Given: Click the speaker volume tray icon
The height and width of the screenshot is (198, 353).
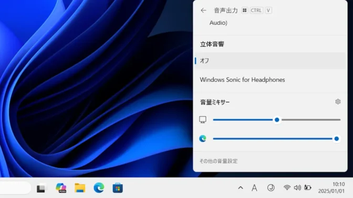Looking at the screenshot, I should [x=297, y=188].
